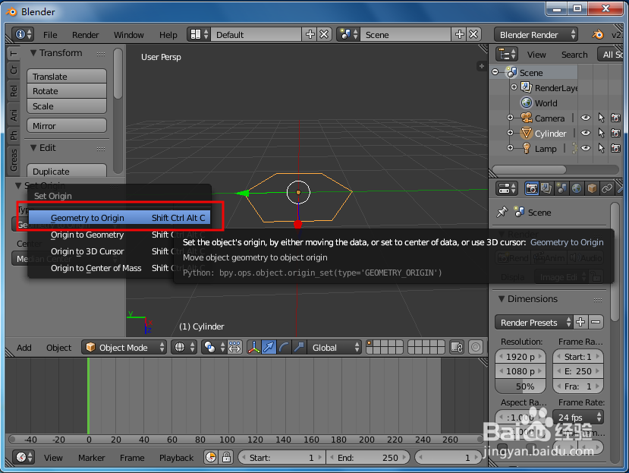This screenshot has width=629, height=473.
Task: Toggle Camera selectability arrow
Action: 601,118
